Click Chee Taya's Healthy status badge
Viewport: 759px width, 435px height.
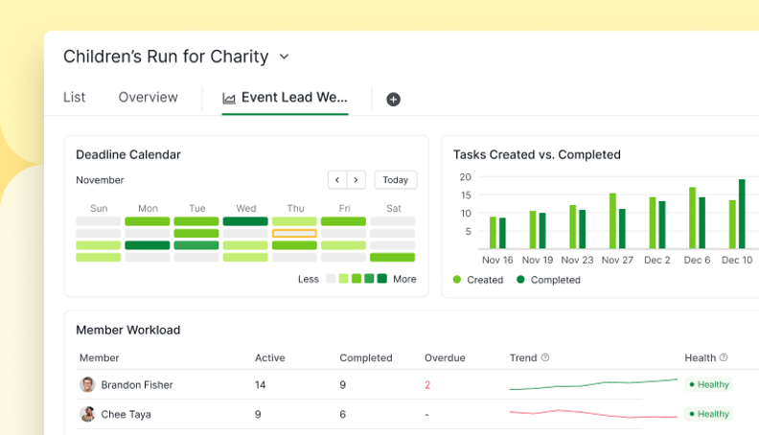tap(708, 414)
